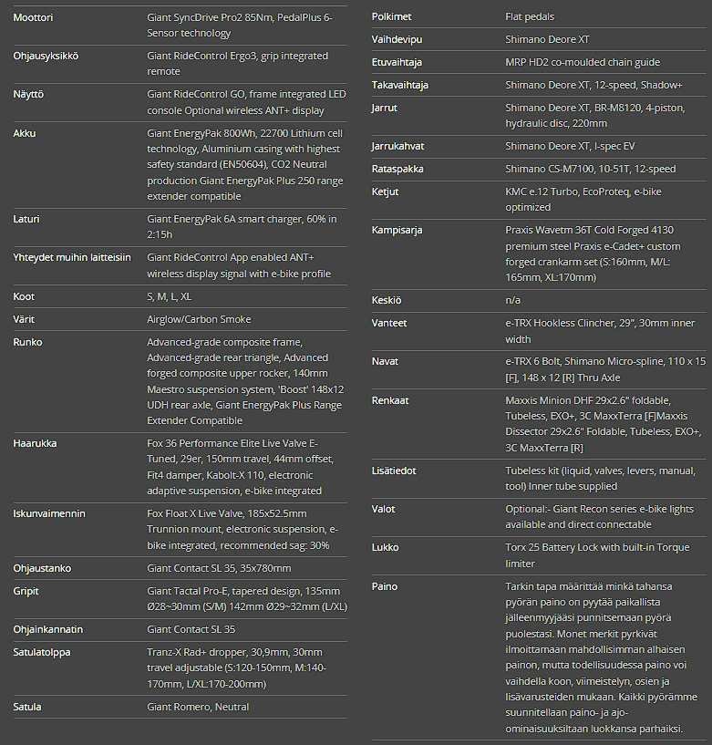Viewport: 712px width, 745px height.
Task: Select the Haarukka row label
Action: (36, 442)
